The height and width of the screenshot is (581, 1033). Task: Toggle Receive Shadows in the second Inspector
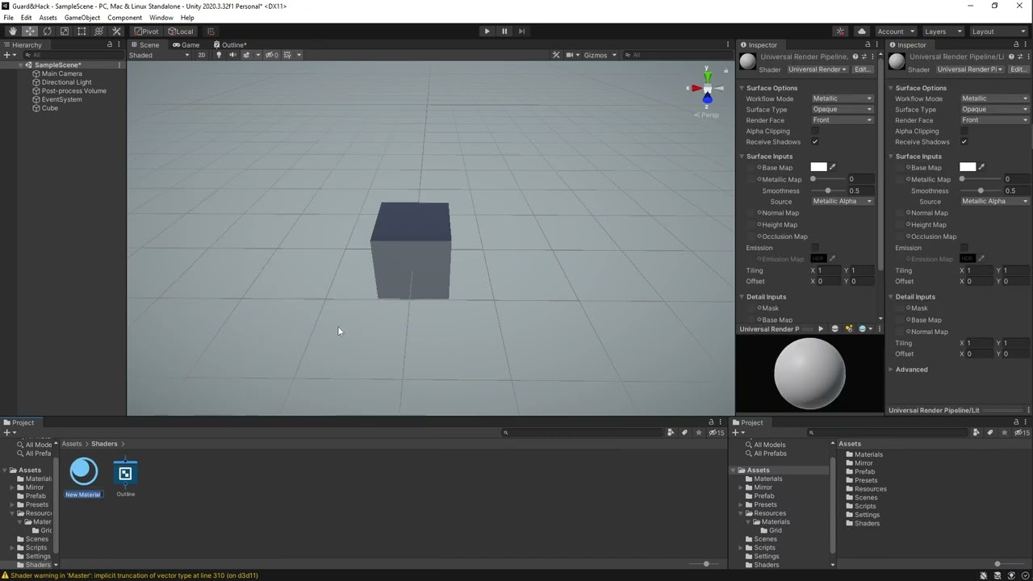(964, 142)
